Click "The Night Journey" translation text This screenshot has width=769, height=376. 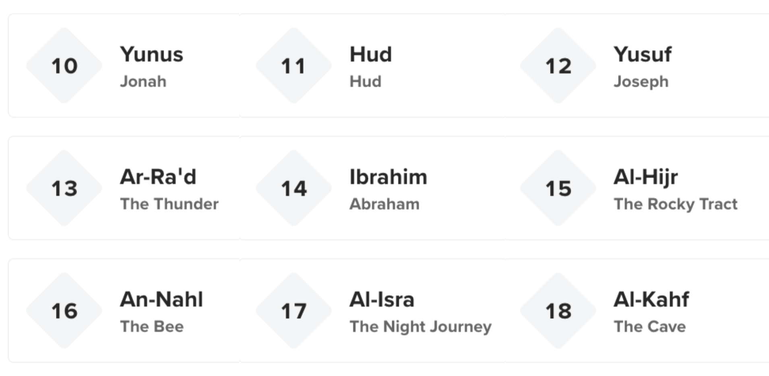420,327
